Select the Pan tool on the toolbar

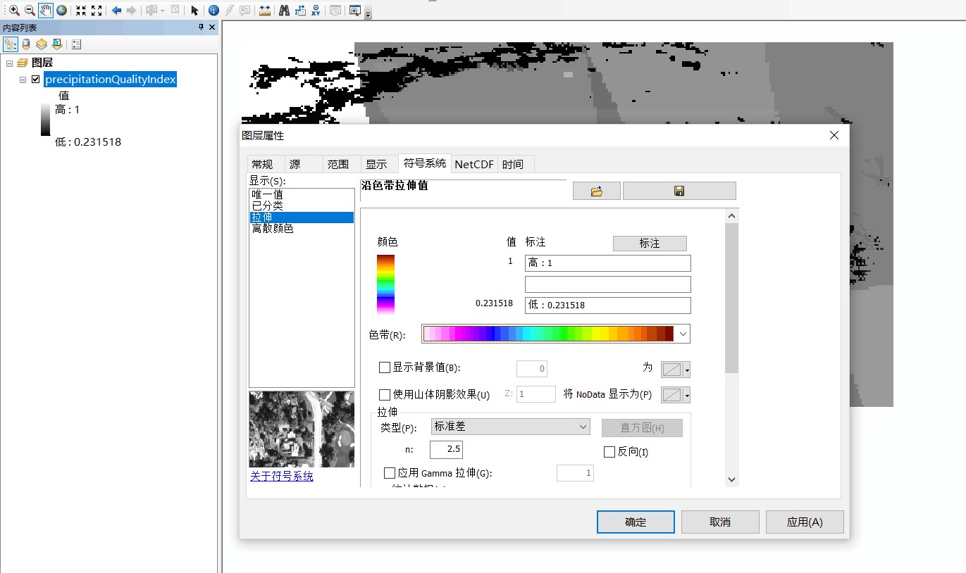pyautogui.click(x=44, y=10)
